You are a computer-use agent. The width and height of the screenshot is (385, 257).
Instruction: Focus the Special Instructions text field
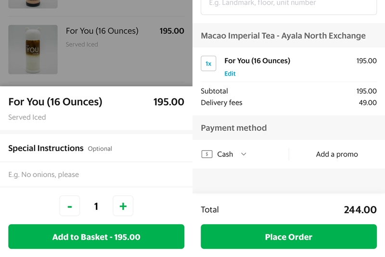96,175
